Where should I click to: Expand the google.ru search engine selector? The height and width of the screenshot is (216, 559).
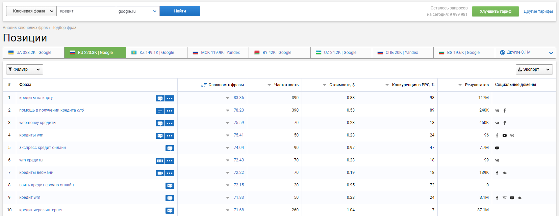(138, 11)
